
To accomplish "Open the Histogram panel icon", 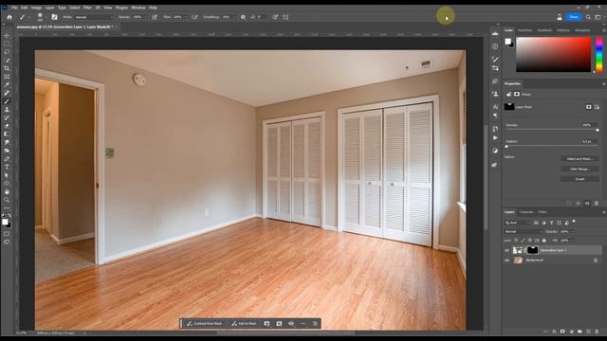I will coord(495,34).
